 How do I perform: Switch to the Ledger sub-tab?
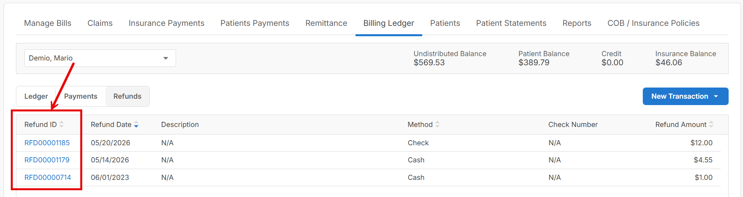(36, 96)
